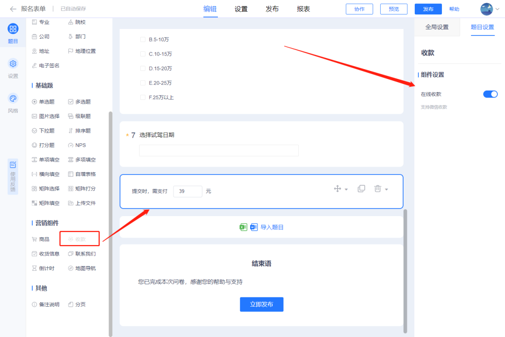Image resolution: width=505 pixels, height=337 pixels.
Task: Add a 级联题 question
Action: [79, 116]
